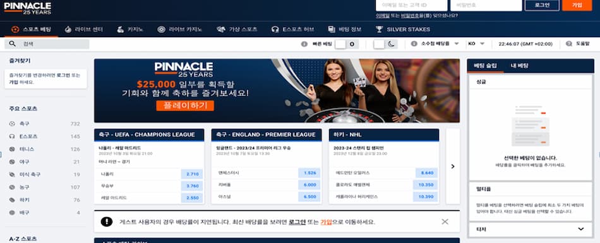The width and height of the screenshot is (600, 243).
Task: Click the 베팅 정보 icon
Action: pyautogui.click(x=332, y=30)
